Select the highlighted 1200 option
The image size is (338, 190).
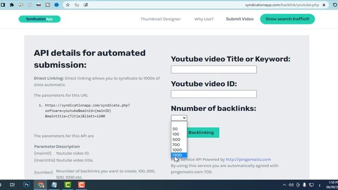pos(179,155)
